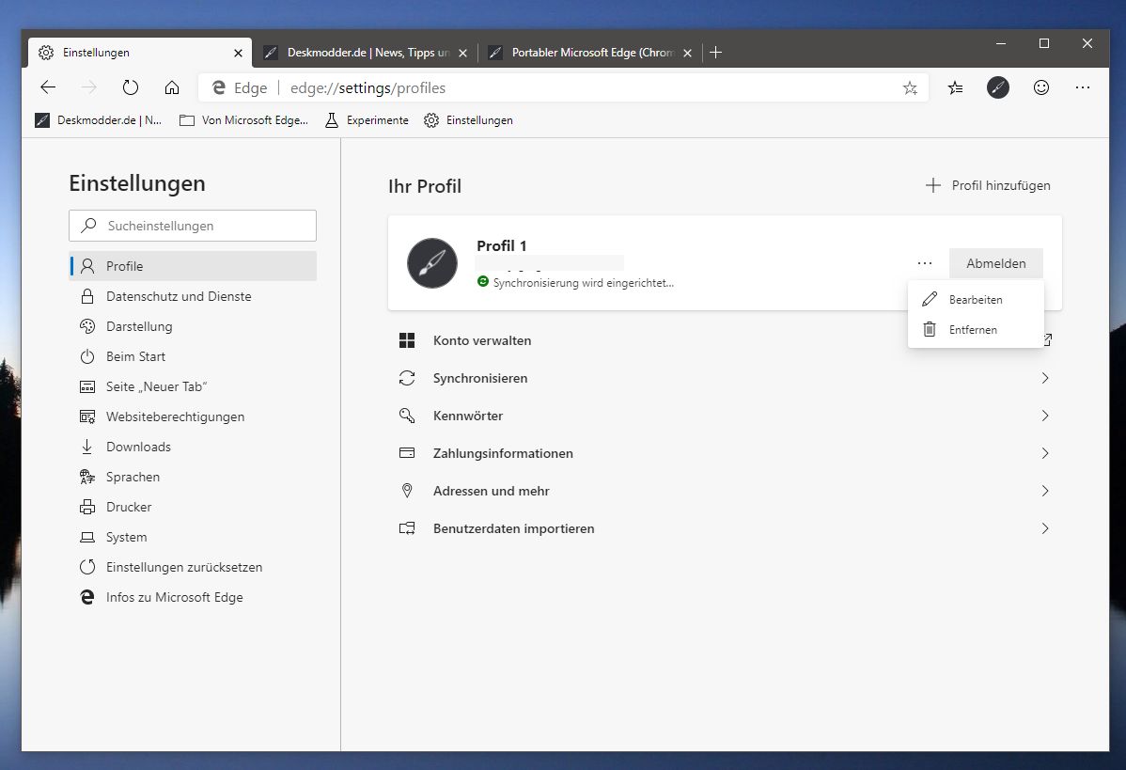Click the Profil hinzufügen label

point(1001,185)
